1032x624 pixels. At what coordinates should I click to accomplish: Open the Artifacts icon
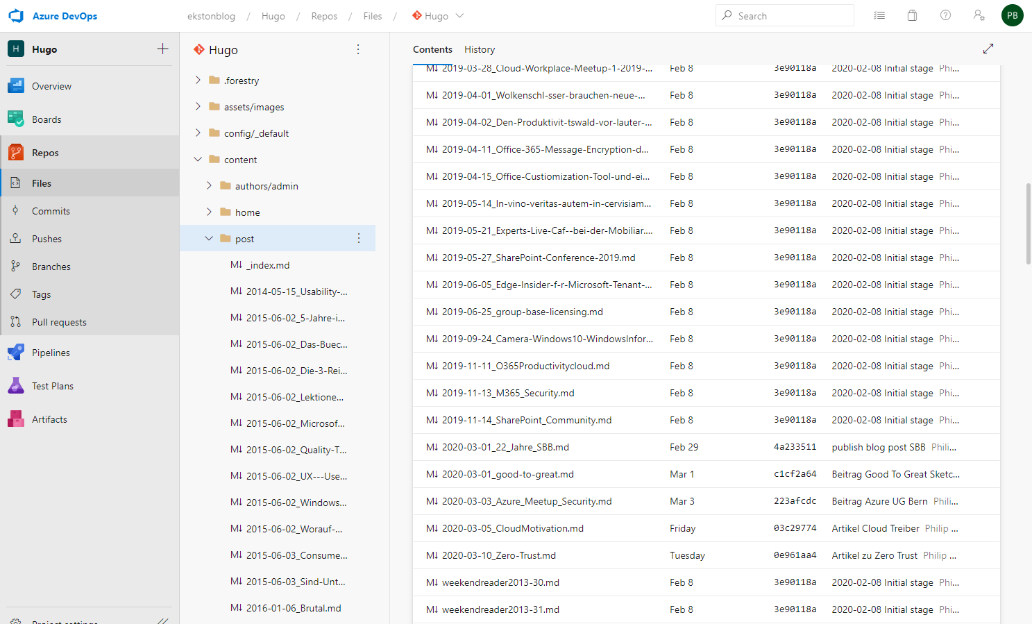[x=16, y=419]
